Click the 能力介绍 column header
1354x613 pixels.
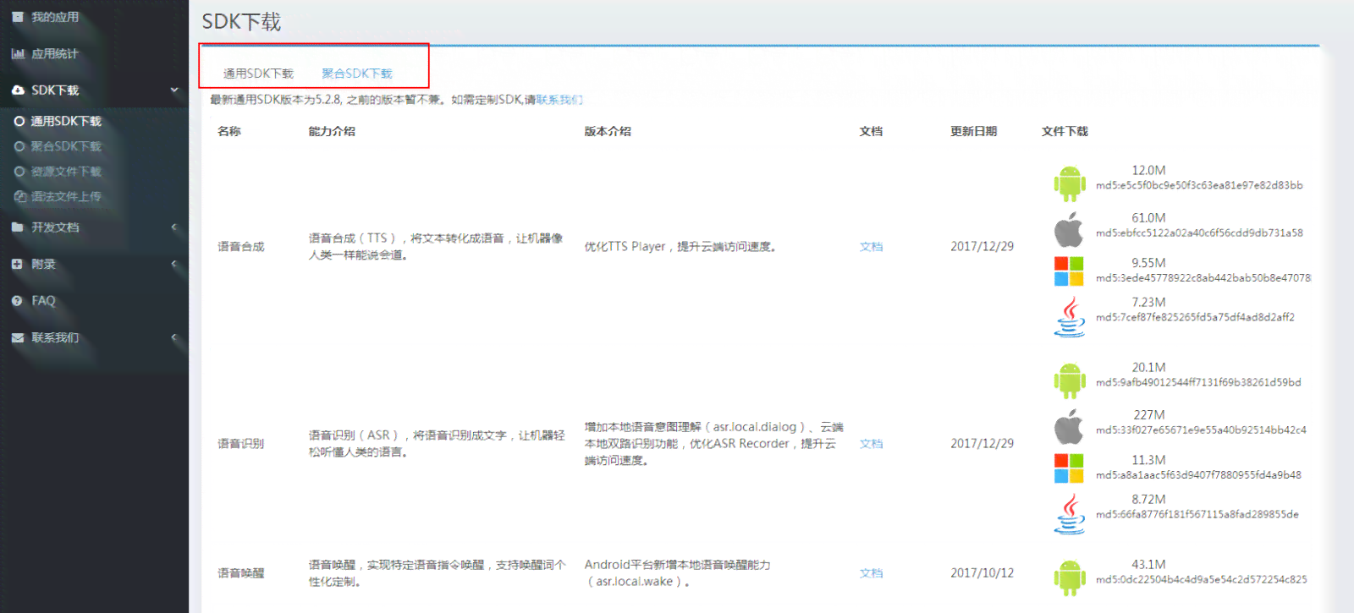pos(332,132)
